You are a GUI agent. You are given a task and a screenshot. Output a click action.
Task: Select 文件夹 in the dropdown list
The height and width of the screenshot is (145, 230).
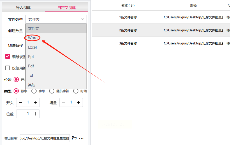point(56,28)
